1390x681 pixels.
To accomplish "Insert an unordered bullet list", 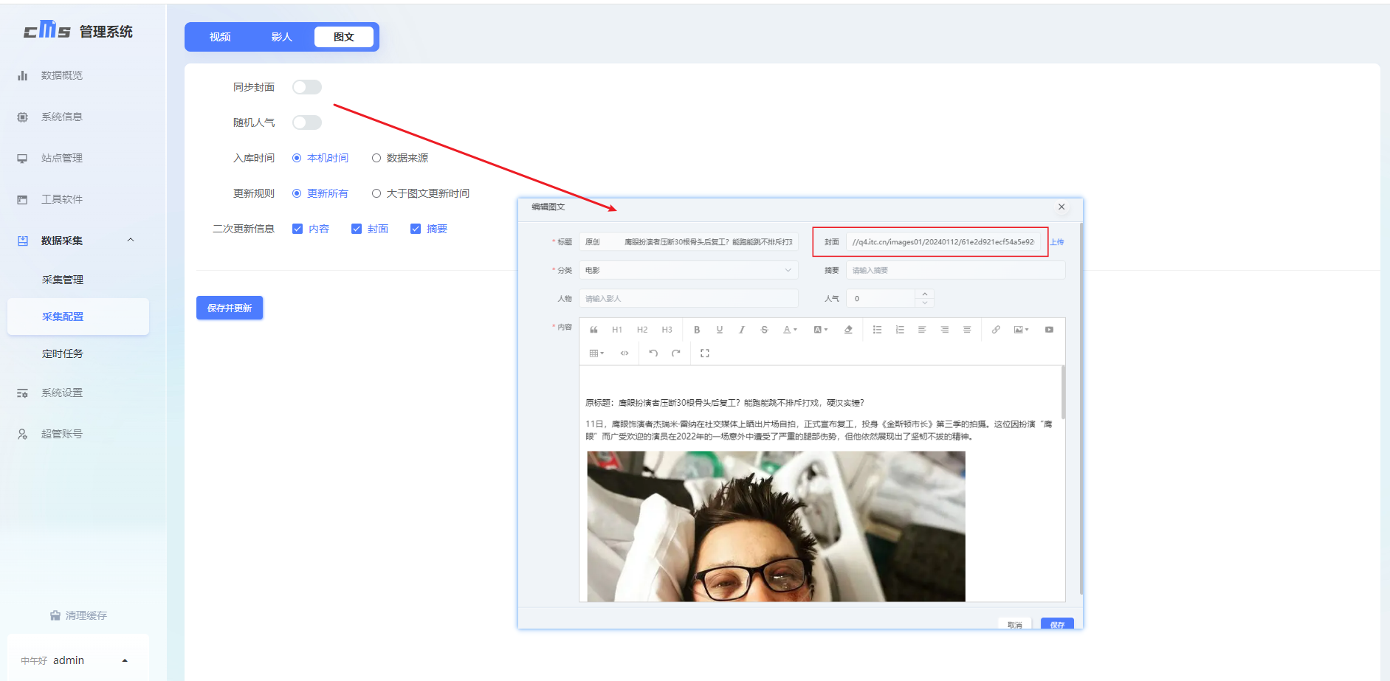I will 877,330.
